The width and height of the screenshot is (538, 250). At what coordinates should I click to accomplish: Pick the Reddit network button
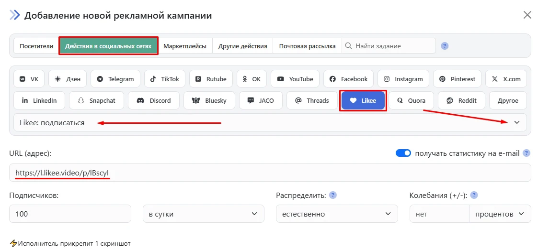(462, 101)
